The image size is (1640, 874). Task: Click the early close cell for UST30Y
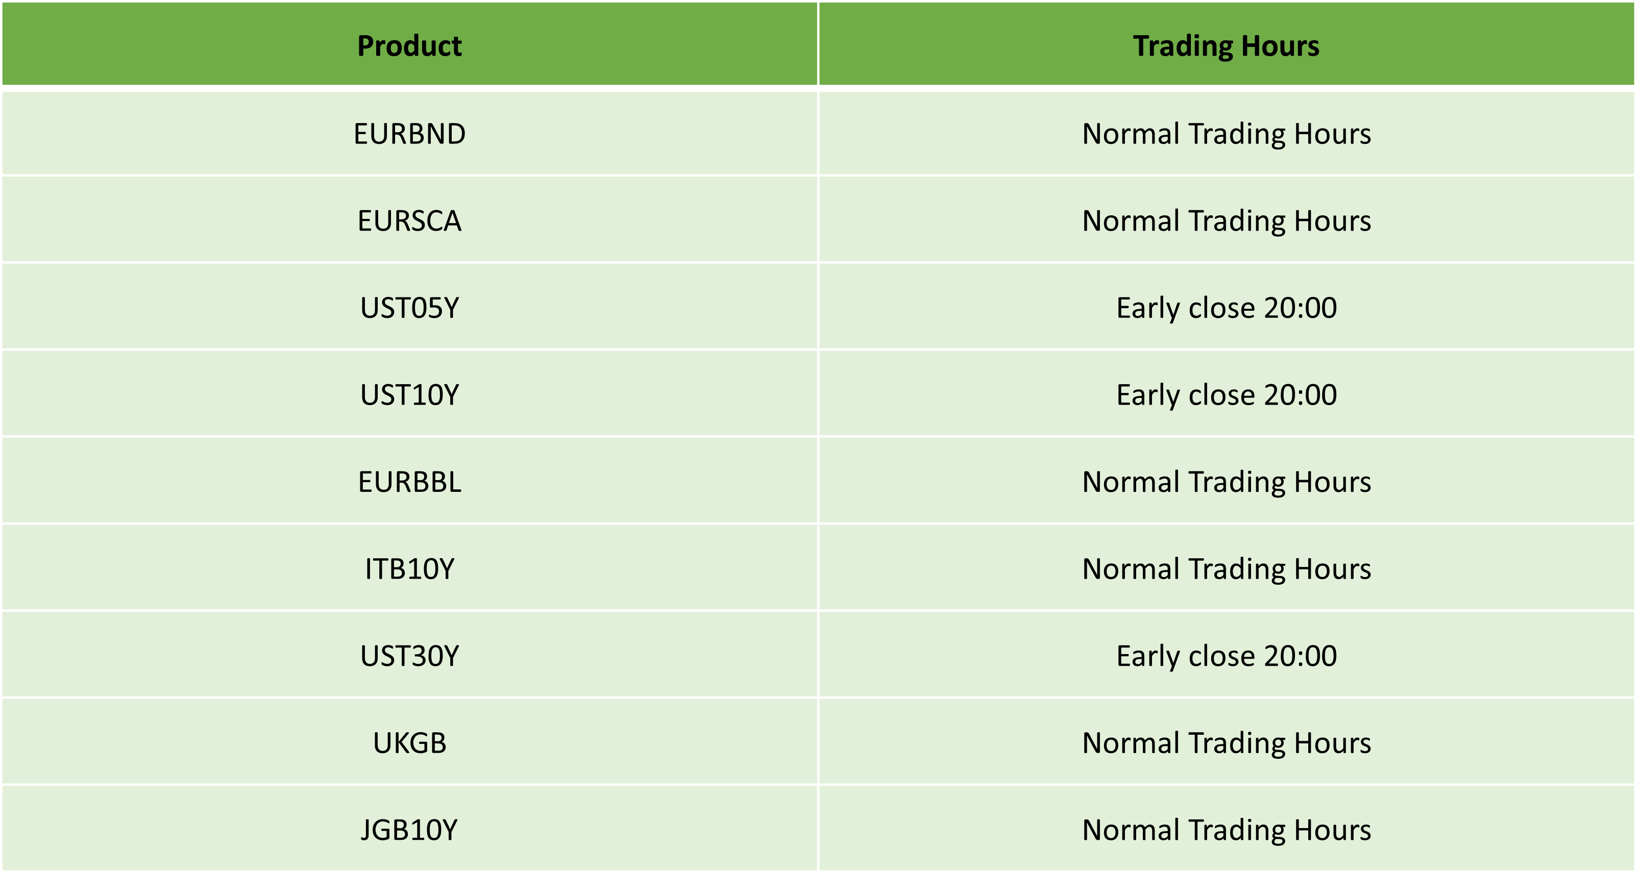pyautogui.click(x=1226, y=656)
